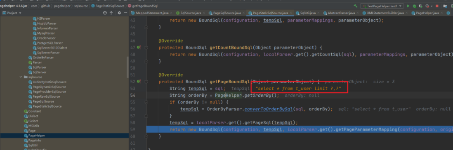
Task: Click the Project panel vertical scrollbar
Action: tap(128, 67)
